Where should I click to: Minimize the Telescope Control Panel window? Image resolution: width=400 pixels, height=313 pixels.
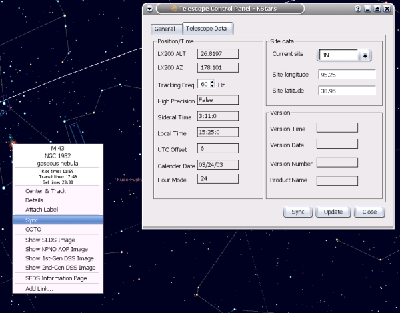pos(368,8)
